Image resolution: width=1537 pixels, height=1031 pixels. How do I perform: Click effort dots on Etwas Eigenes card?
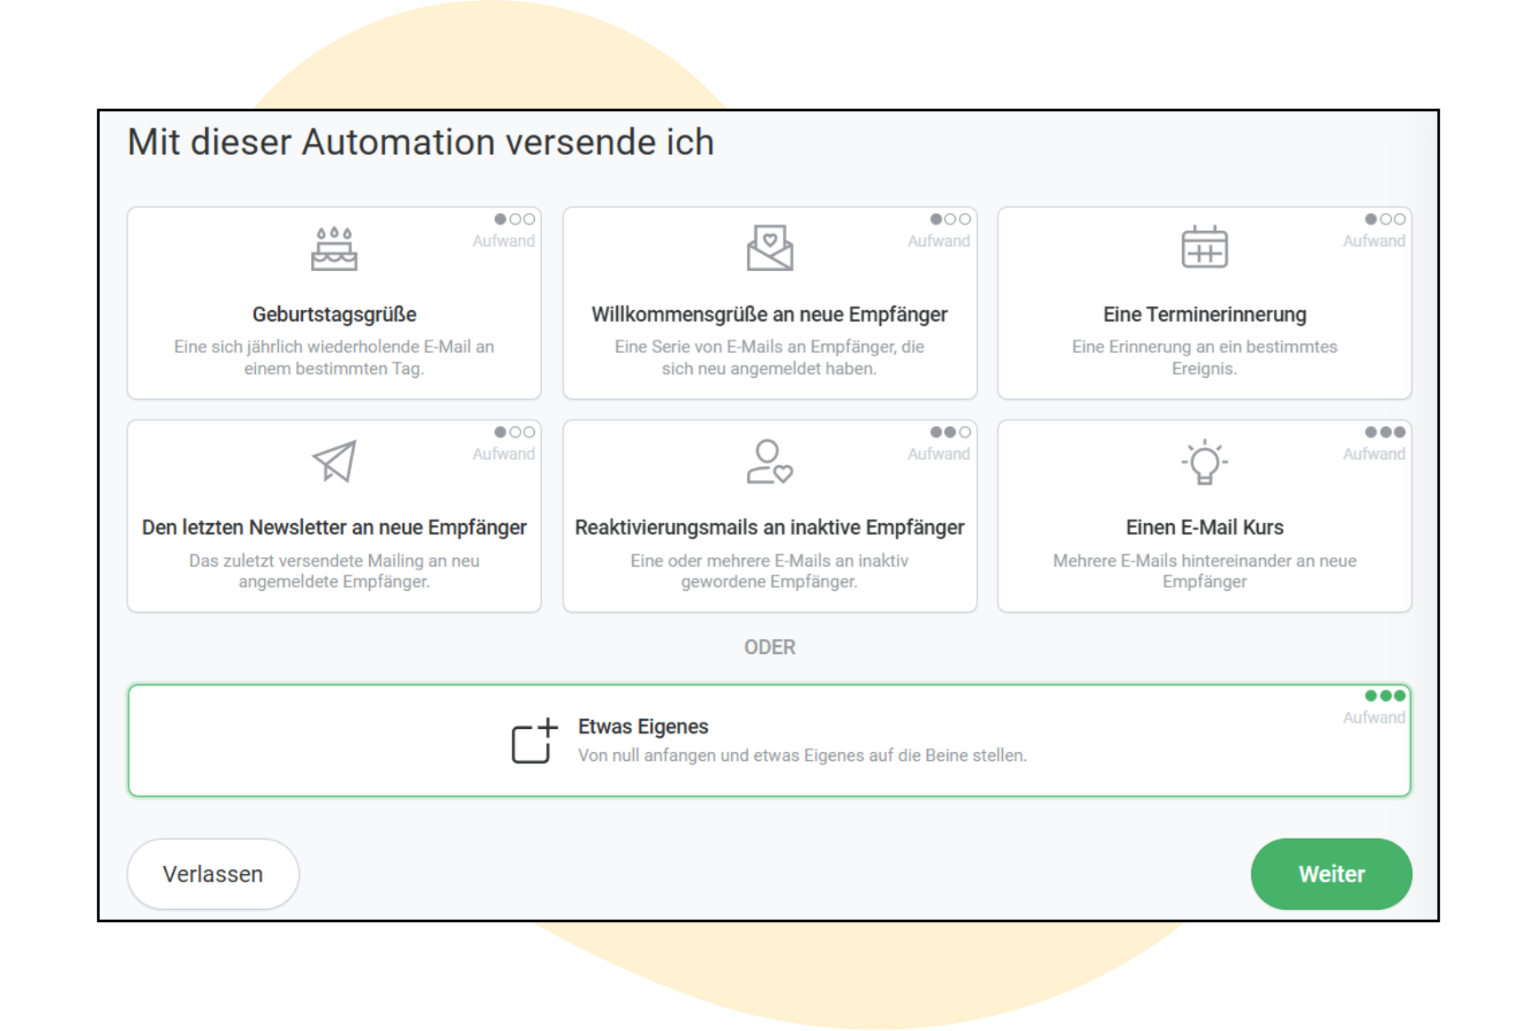pos(1385,696)
